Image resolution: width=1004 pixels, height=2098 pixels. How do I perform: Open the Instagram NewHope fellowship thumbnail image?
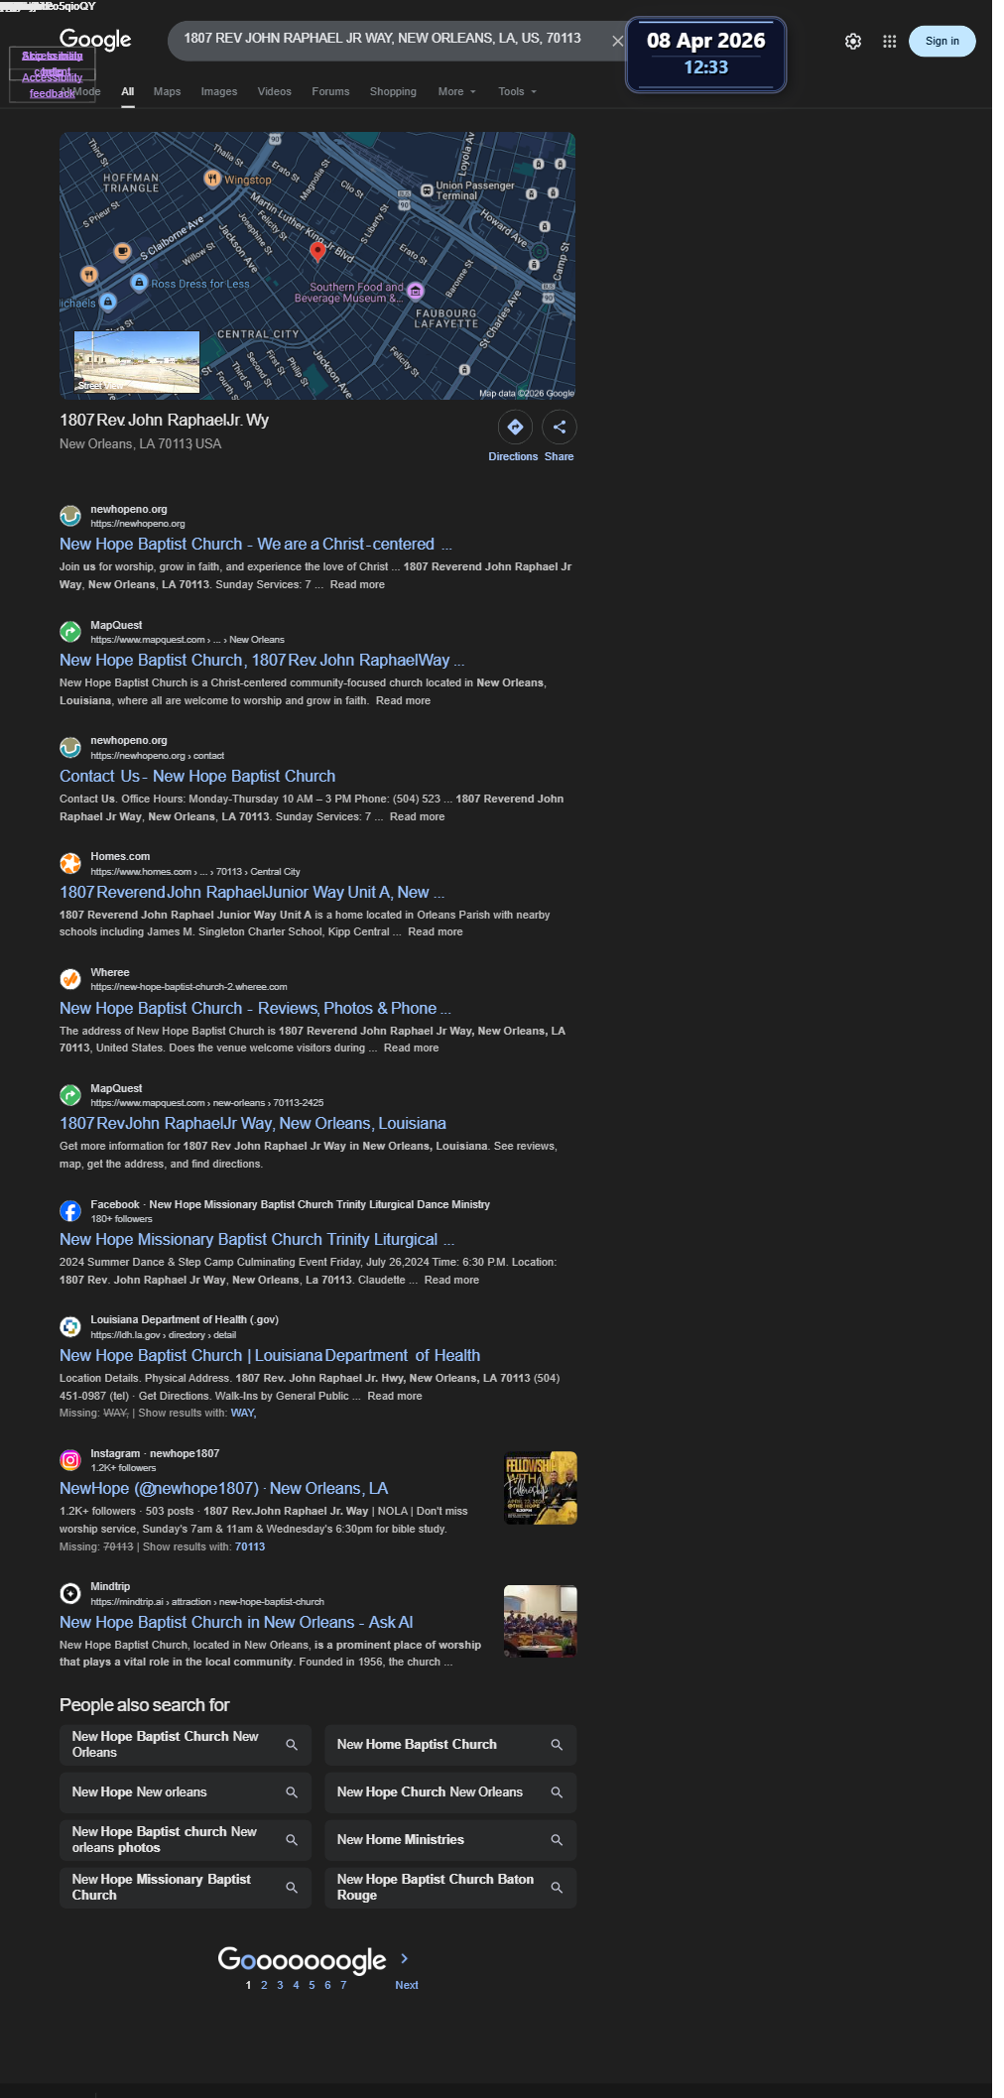pyautogui.click(x=541, y=1488)
